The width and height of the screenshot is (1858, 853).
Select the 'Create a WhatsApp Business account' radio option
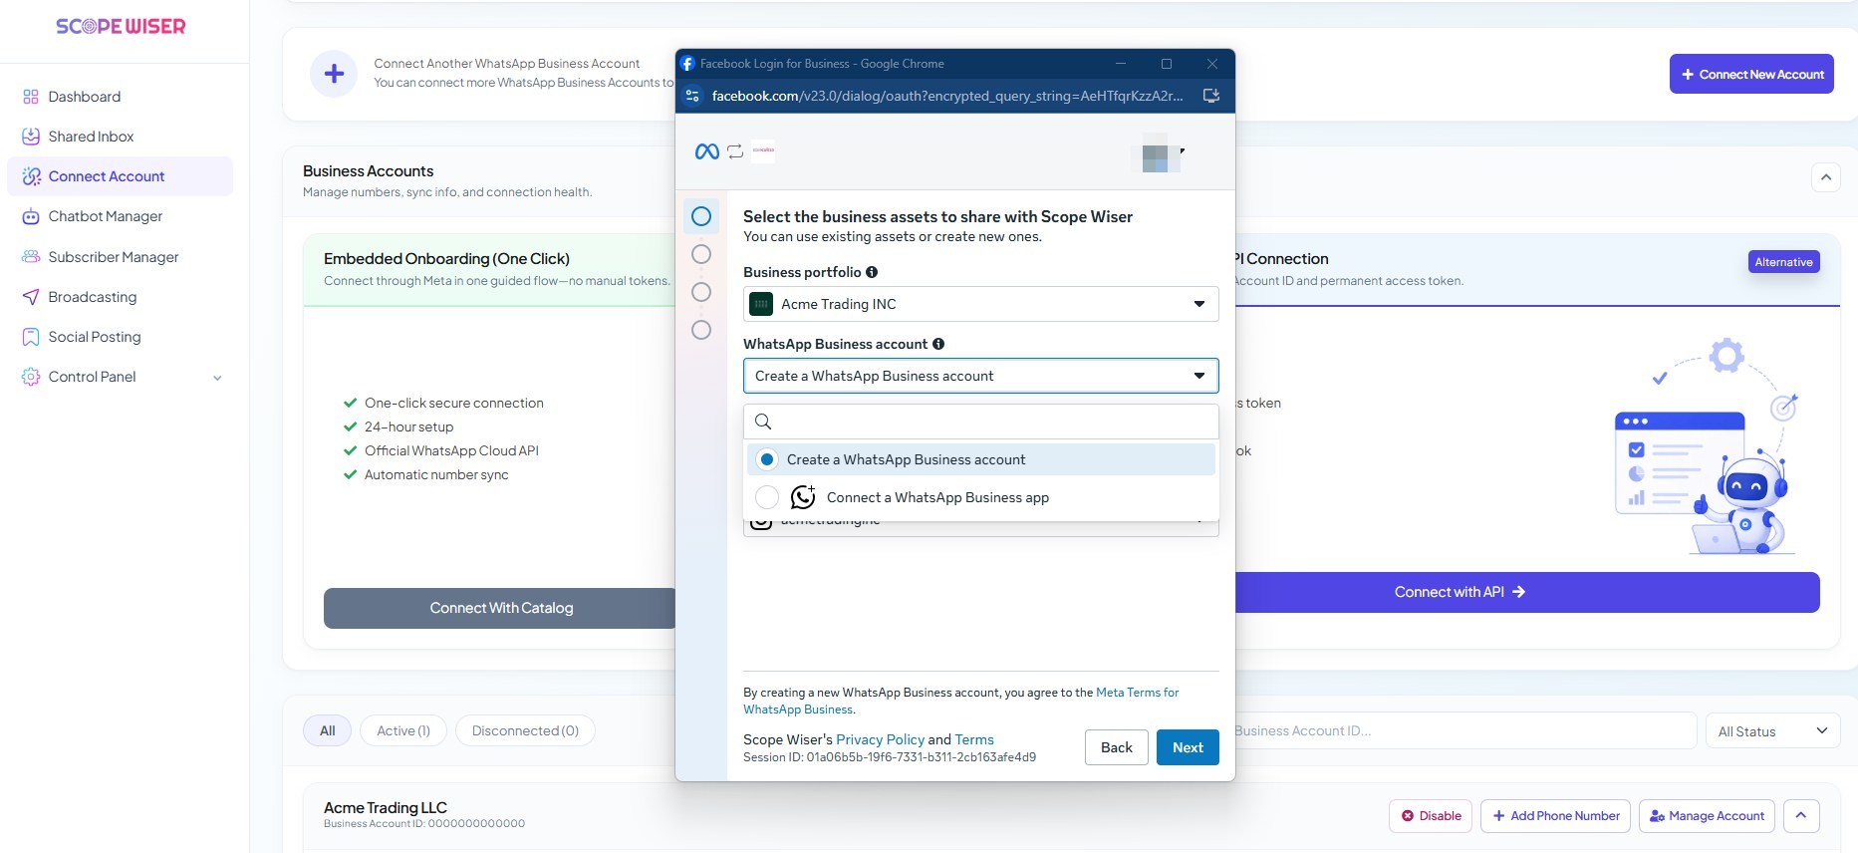tap(766, 459)
